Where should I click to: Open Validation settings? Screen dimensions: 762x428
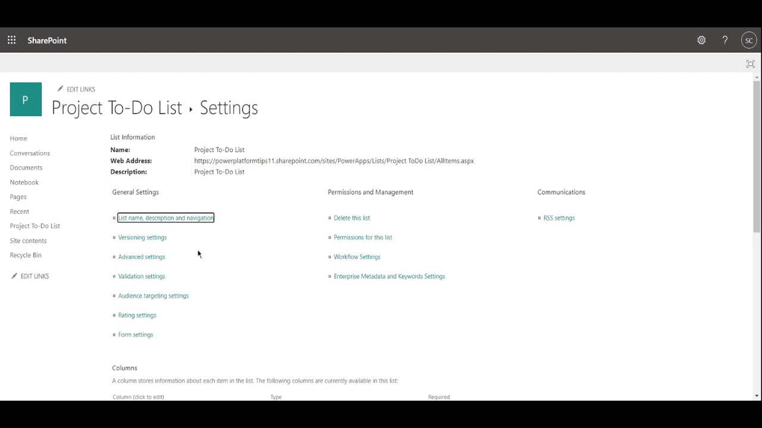pyautogui.click(x=142, y=276)
